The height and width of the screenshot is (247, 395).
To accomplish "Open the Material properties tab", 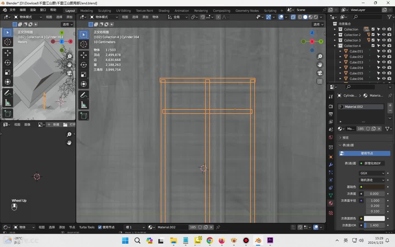I will (331, 203).
